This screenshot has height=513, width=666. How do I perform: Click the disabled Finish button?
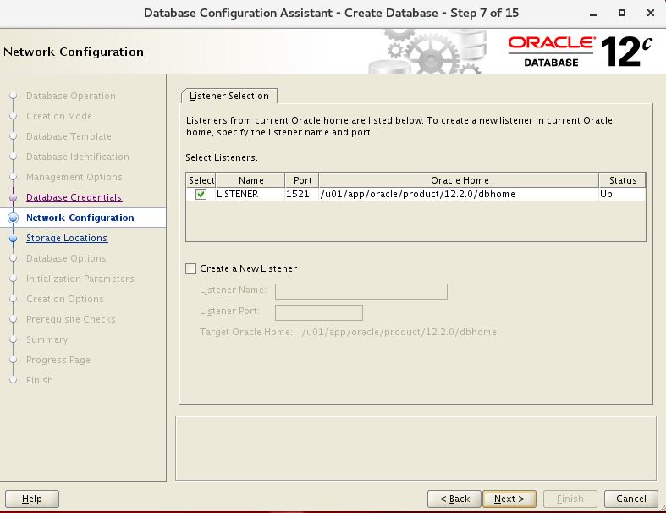570,499
